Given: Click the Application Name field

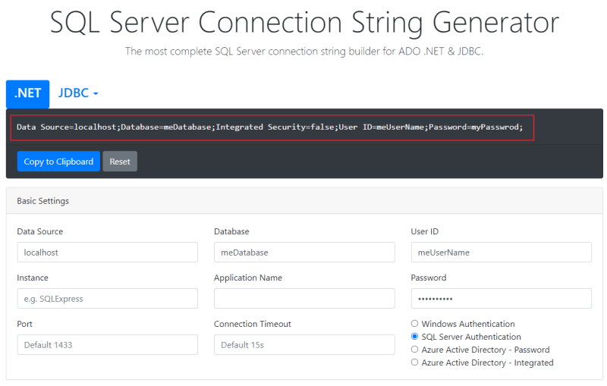Looking at the screenshot, I should point(304,299).
